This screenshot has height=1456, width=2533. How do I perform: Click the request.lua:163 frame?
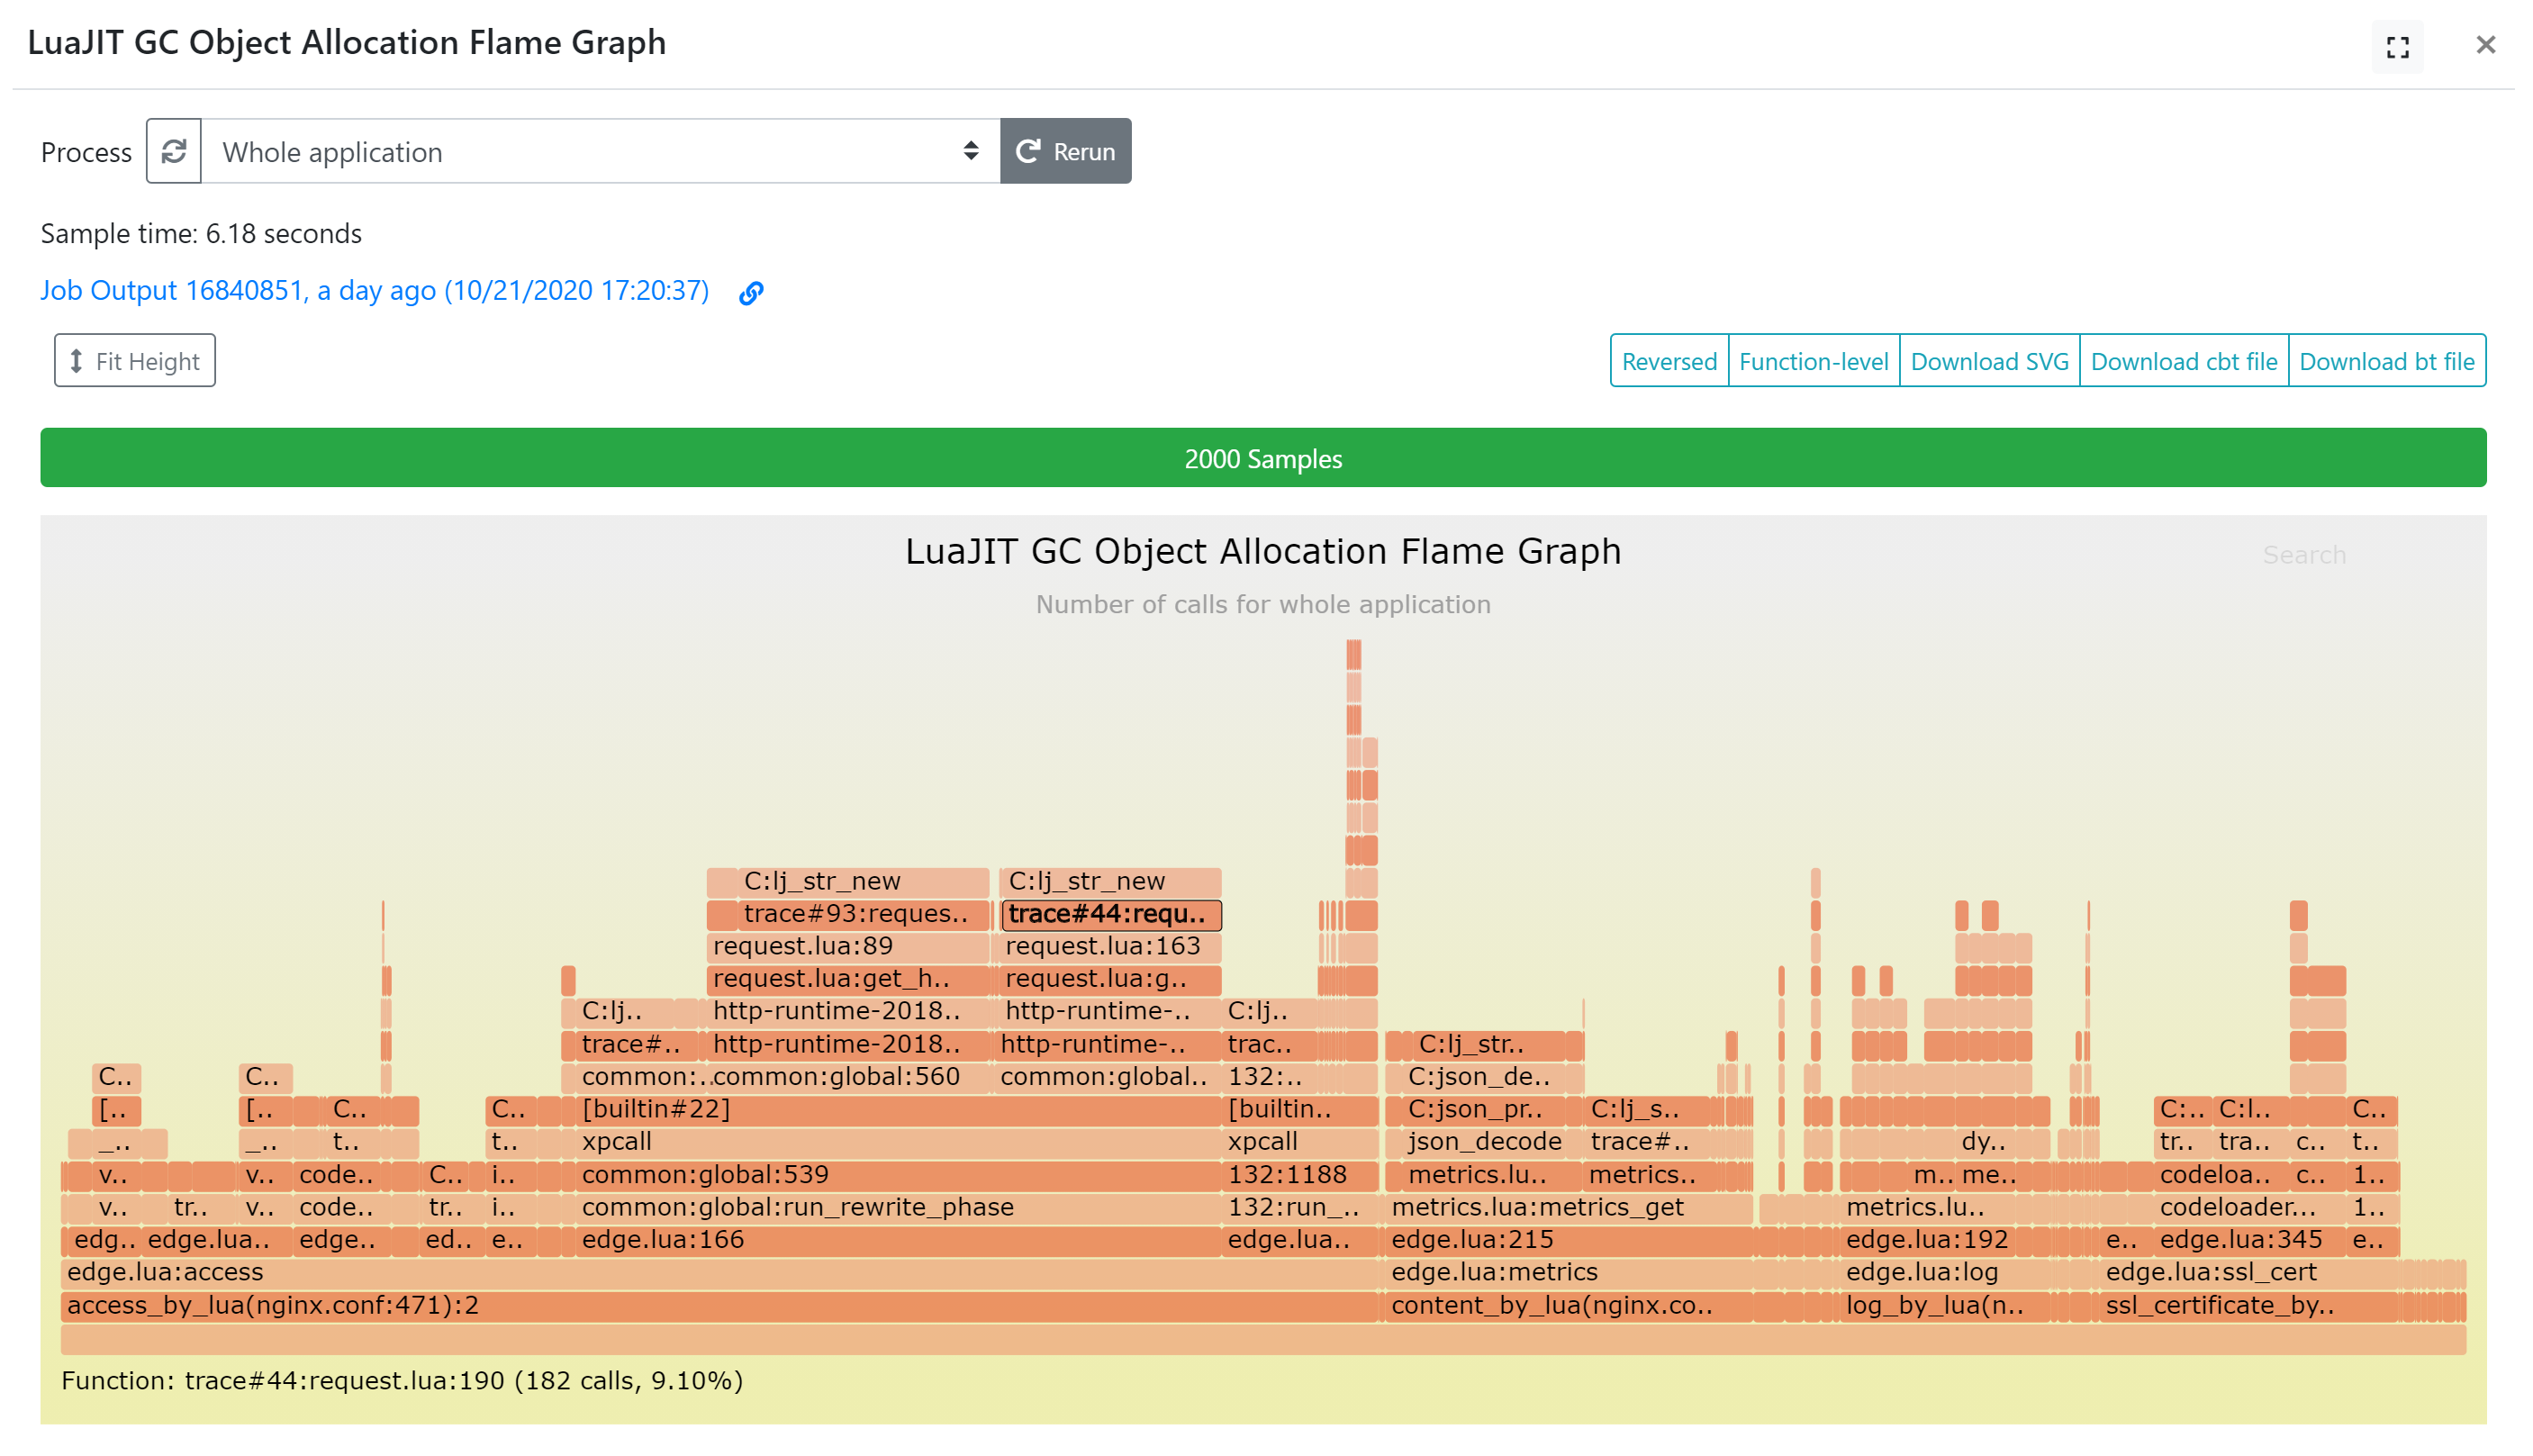1110,946
